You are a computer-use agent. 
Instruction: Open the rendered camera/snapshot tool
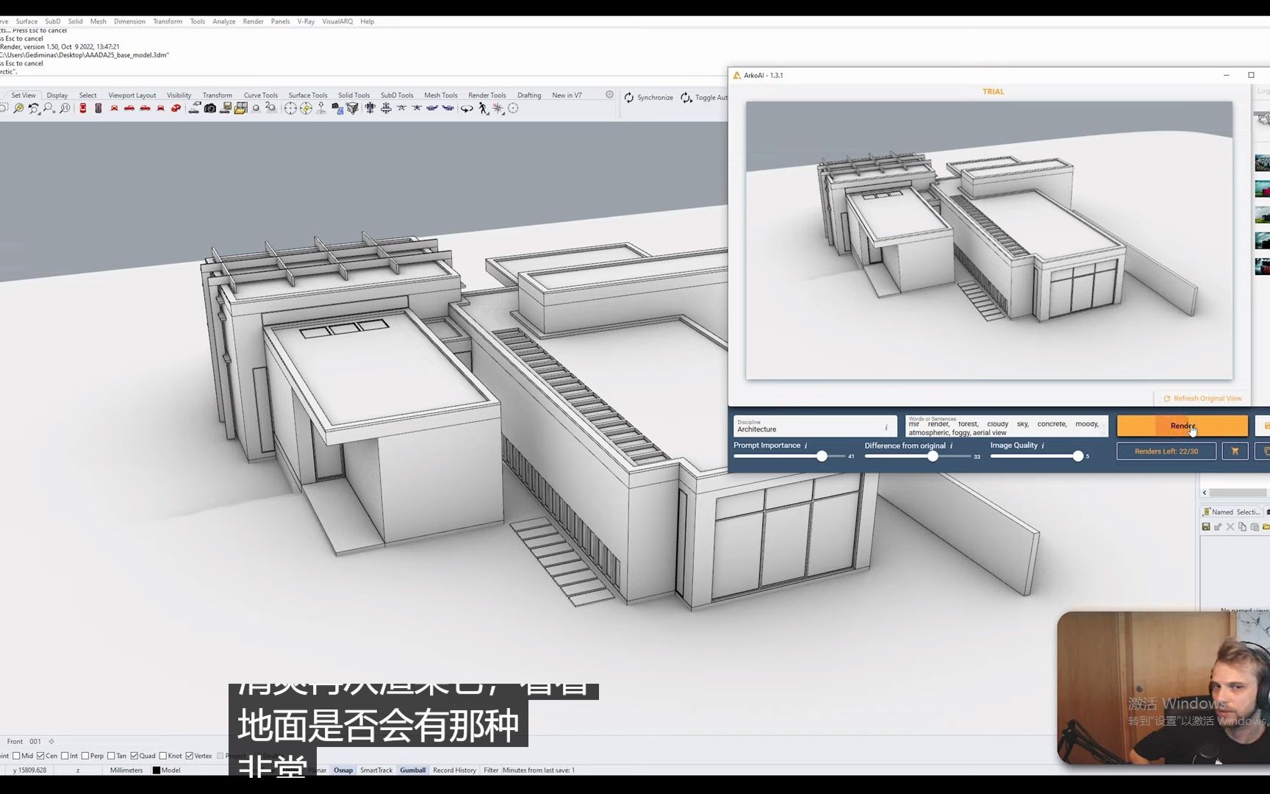(209, 108)
